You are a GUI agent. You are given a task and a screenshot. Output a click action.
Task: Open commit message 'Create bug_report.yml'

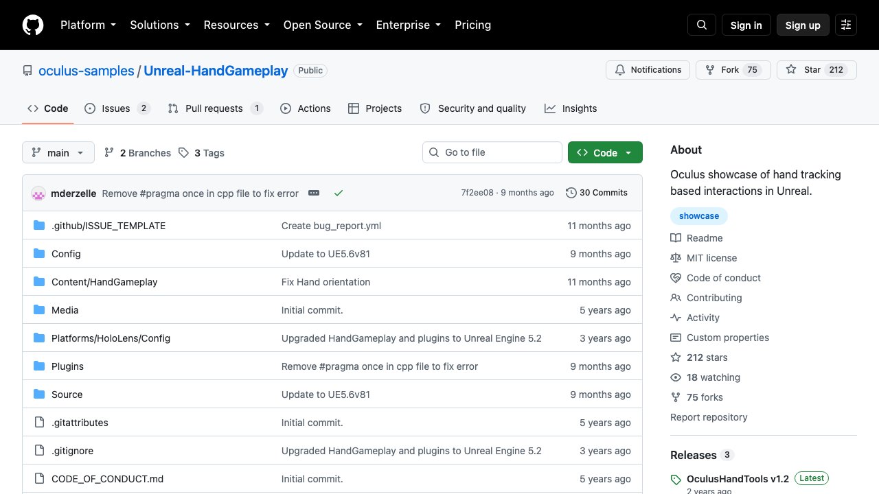[331, 226]
